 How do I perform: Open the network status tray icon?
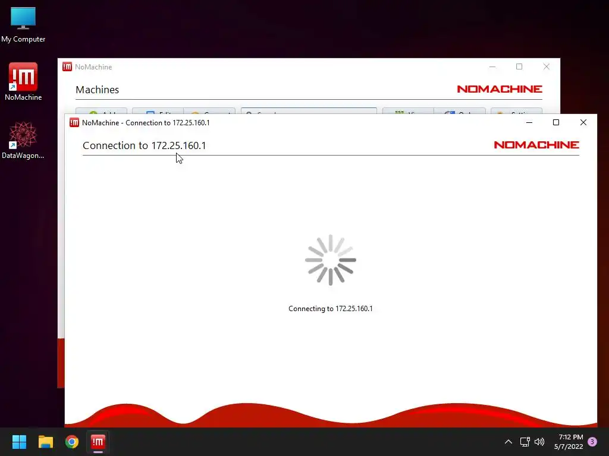[525, 442]
